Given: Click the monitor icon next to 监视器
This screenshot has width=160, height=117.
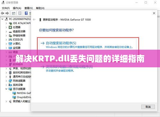Looking at the screenshot, I should 10,48.
